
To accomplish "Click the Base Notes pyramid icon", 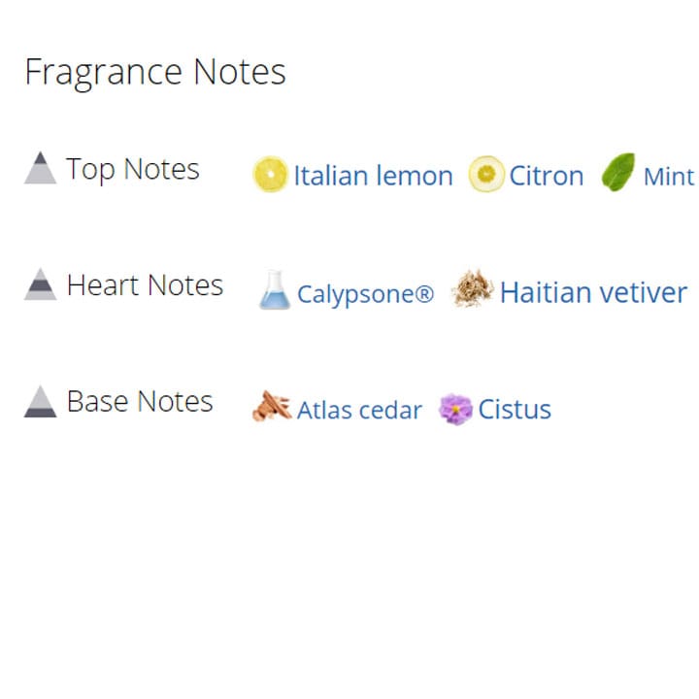I will tap(41, 401).
